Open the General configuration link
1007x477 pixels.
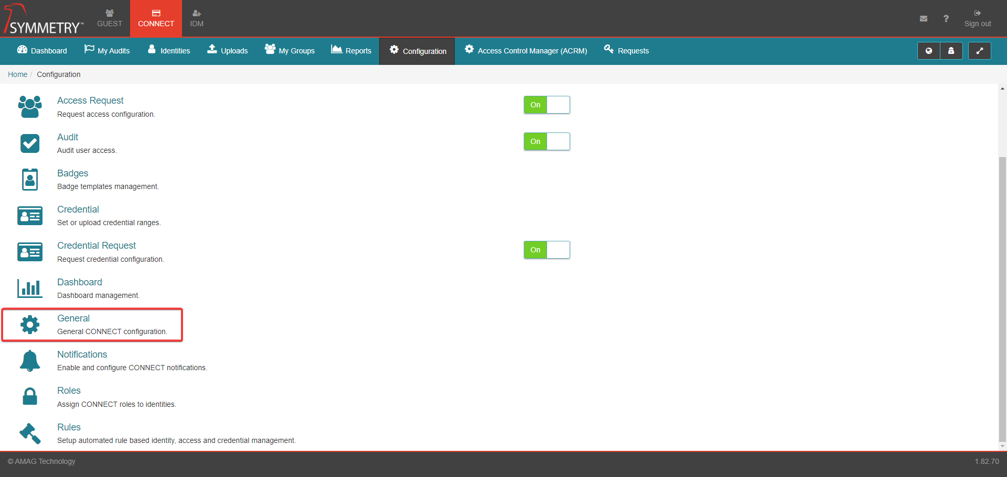(x=73, y=318)
